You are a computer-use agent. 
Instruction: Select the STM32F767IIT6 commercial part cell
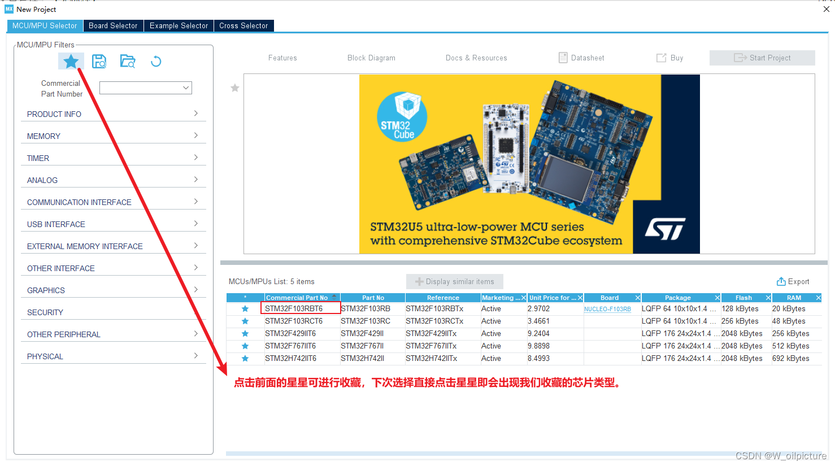point(302,346)
